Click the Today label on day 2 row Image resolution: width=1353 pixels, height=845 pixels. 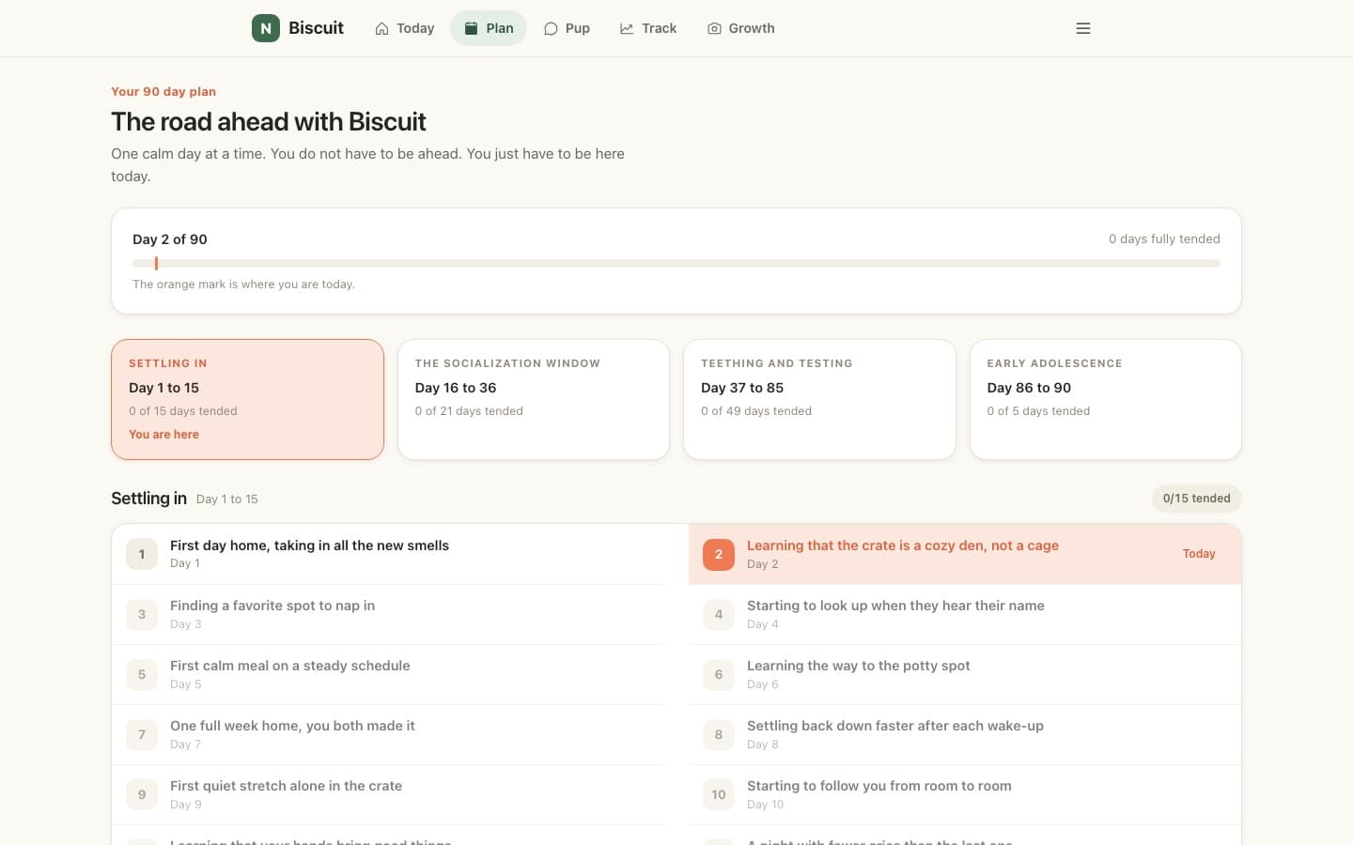coord(1199,554)
